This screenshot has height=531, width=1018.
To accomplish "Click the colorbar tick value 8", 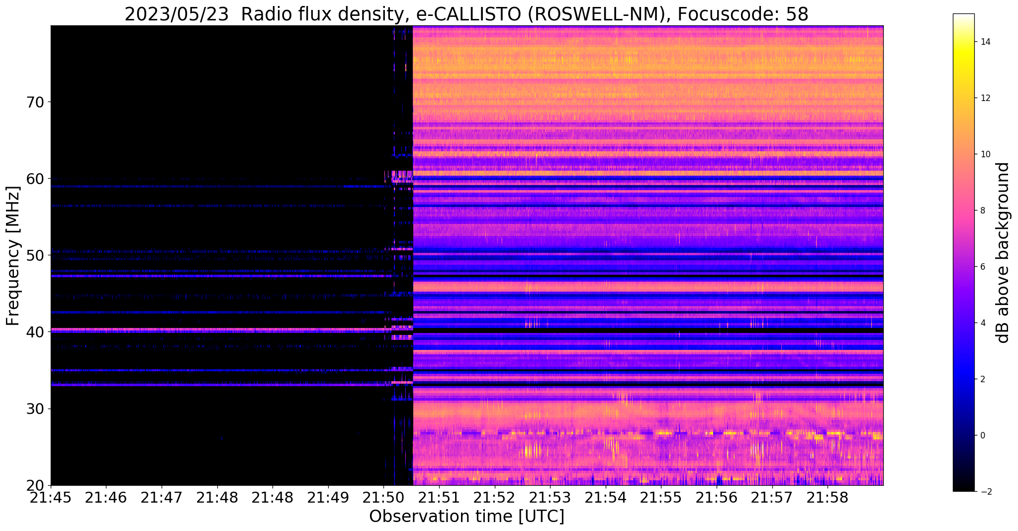I will pos(982,211).
